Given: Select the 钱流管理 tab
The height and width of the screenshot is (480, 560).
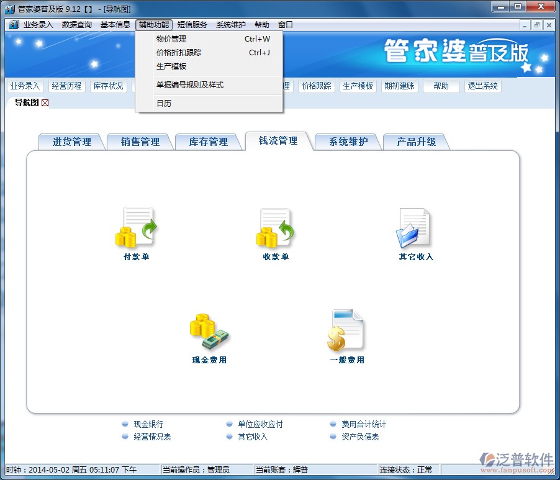Looking at the screenshot, I should [x=278, y=141].
